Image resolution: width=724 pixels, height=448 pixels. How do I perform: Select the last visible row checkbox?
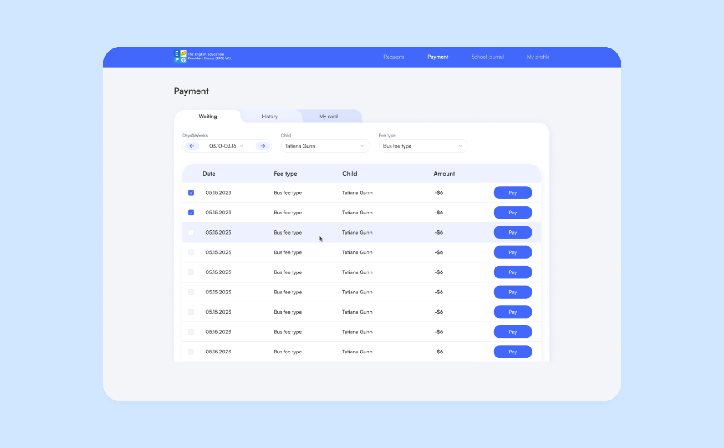point(191,352)
